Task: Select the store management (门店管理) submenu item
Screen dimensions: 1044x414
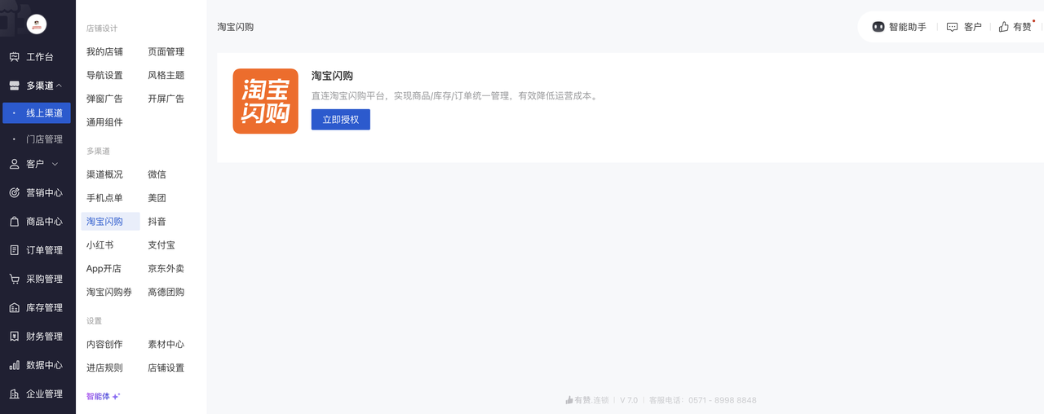Action: (x=44, y=139)
